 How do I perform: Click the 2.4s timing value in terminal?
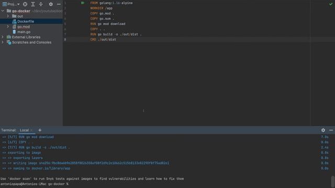click(x=325, y=147)
